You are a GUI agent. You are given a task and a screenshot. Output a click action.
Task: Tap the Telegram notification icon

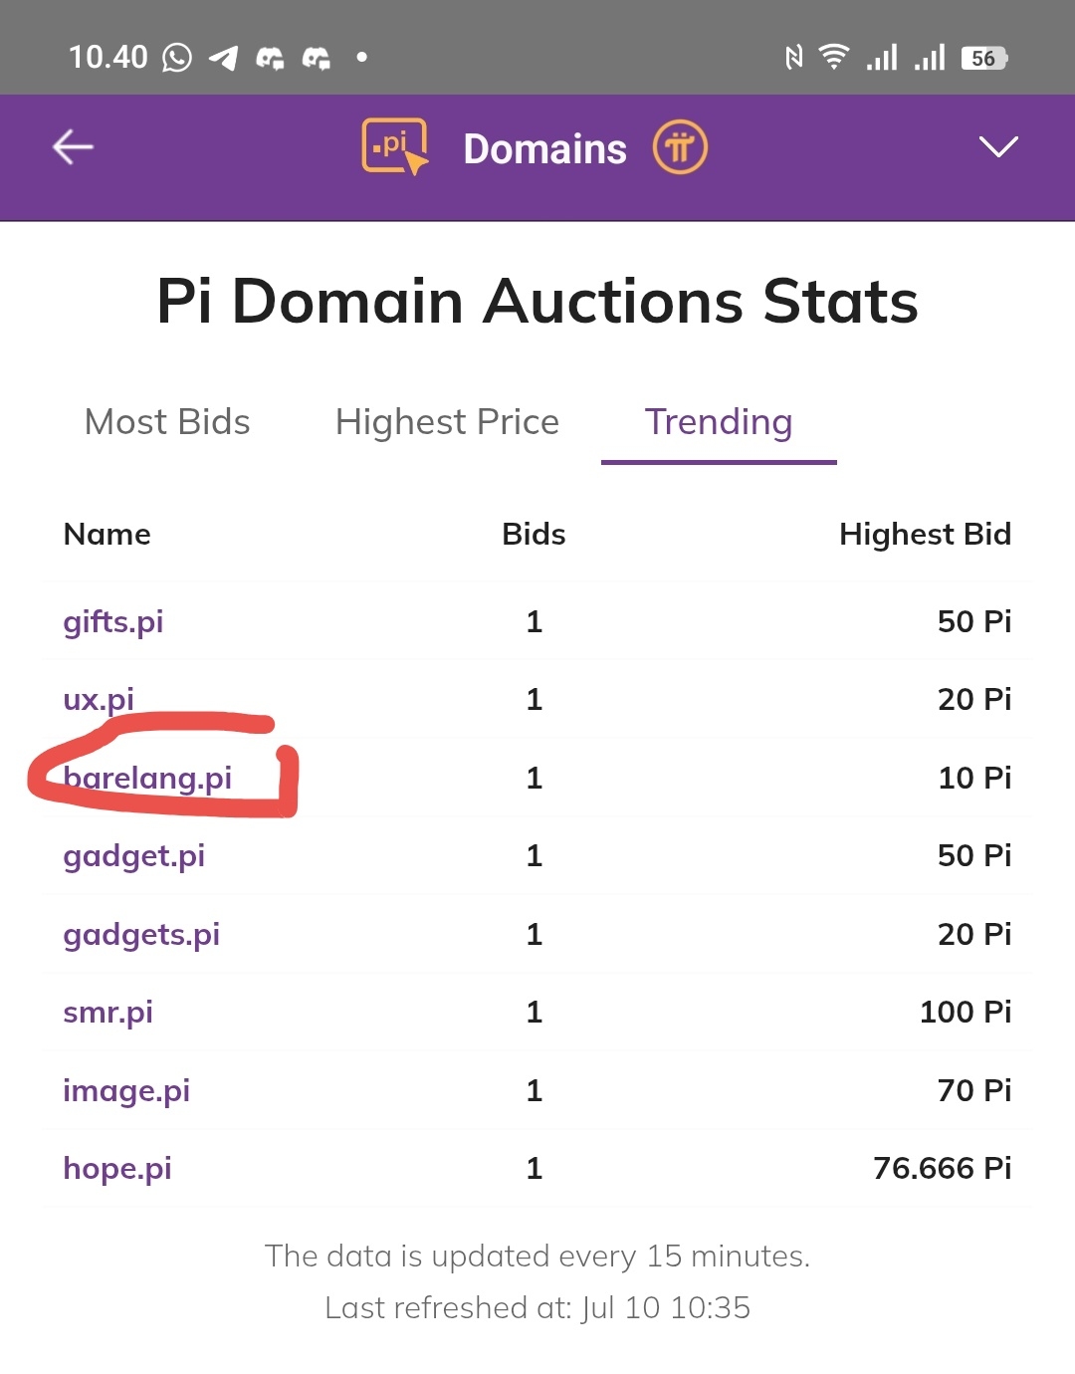tap(223, 58)
